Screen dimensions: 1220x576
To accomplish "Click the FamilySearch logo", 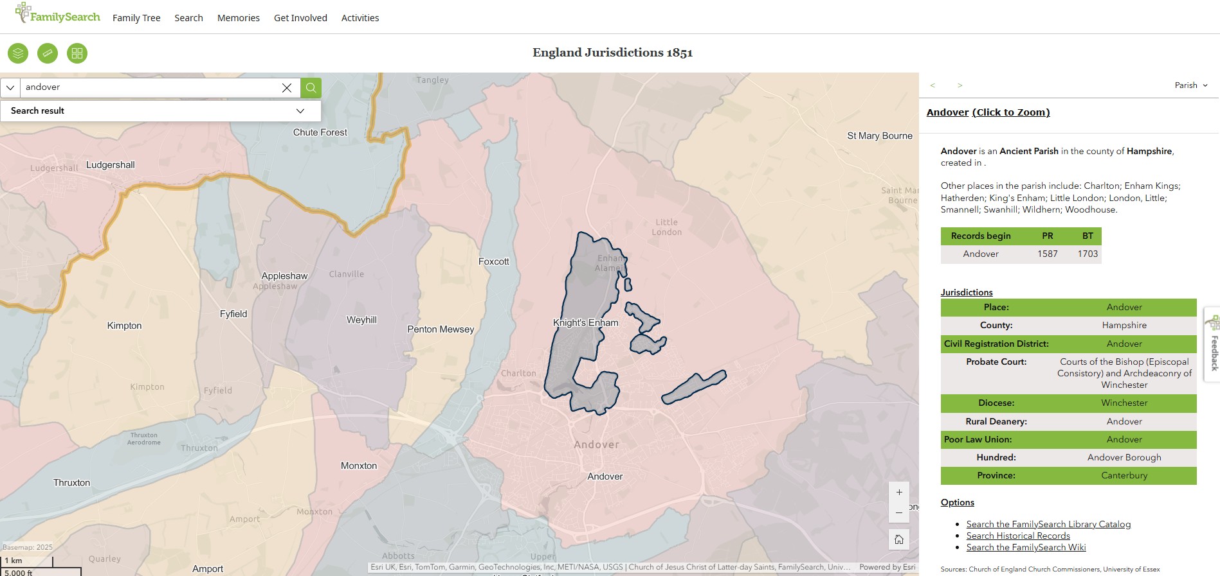I will coord(58,14).
